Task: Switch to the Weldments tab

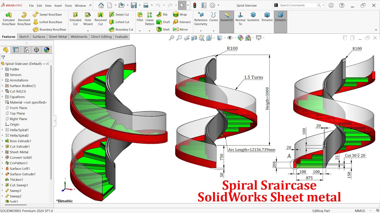Action: tap(79, 37)
